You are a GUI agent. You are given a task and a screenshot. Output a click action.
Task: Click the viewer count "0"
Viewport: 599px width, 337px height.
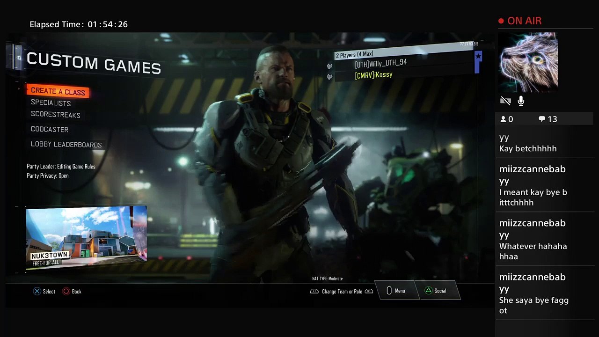(x=511, y=119)
